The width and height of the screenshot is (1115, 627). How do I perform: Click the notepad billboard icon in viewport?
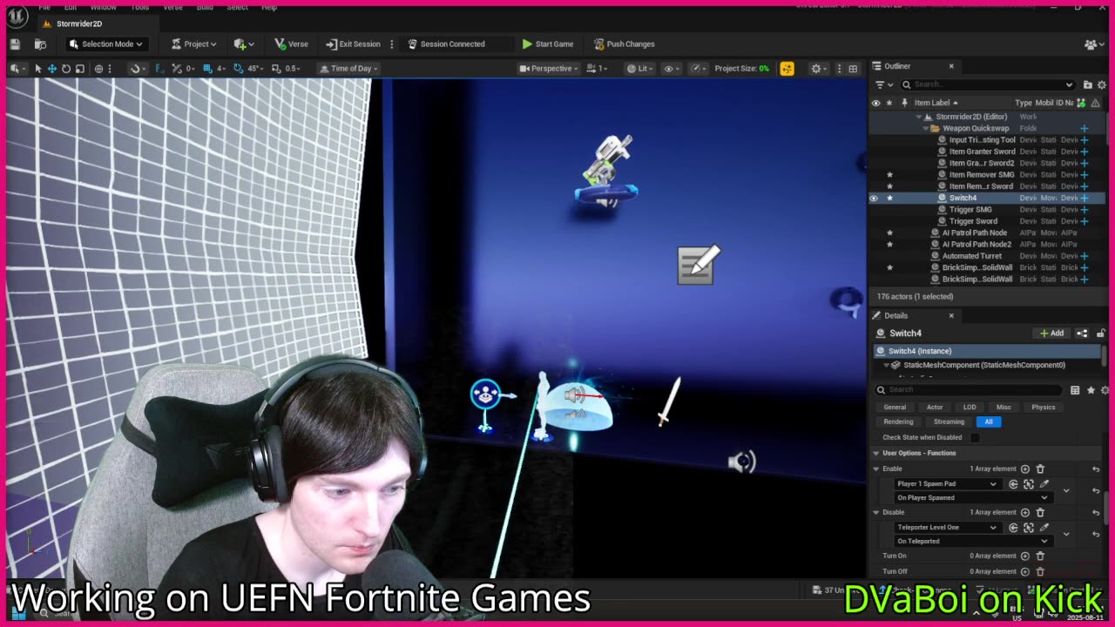[x=699, y=264]
